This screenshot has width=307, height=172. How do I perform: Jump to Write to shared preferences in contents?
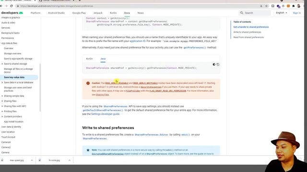[247, 32]
